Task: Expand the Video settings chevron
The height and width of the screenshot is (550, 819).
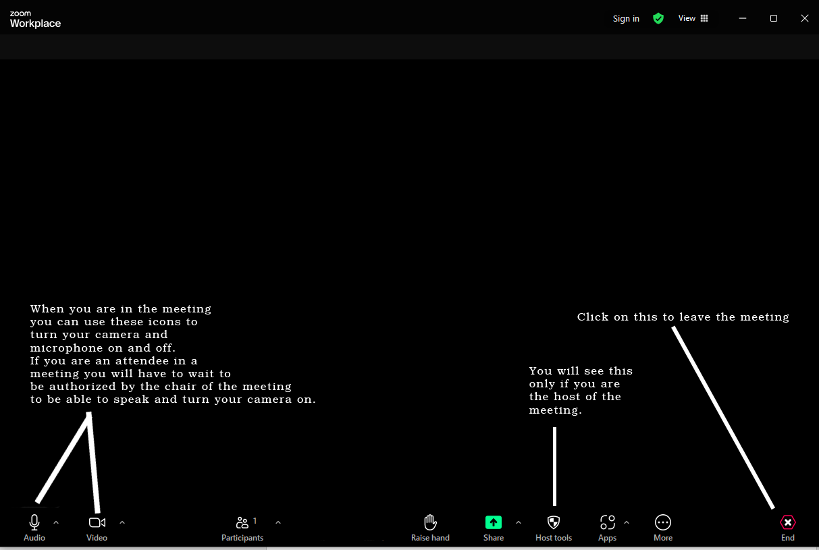Action: (122, 522)
